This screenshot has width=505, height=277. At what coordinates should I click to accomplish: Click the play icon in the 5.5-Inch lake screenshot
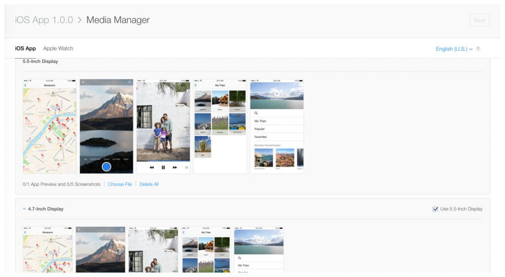click(x=277, y=93)
